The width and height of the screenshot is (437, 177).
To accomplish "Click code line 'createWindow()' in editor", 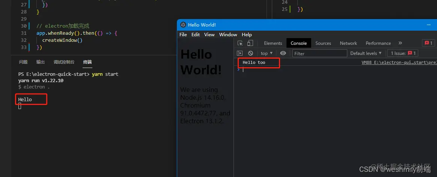I will pyautogui.click(x=62, y=40).
